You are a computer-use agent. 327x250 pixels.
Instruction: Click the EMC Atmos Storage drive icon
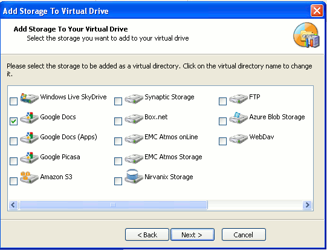pyautogui.click(x=134, y=159)
